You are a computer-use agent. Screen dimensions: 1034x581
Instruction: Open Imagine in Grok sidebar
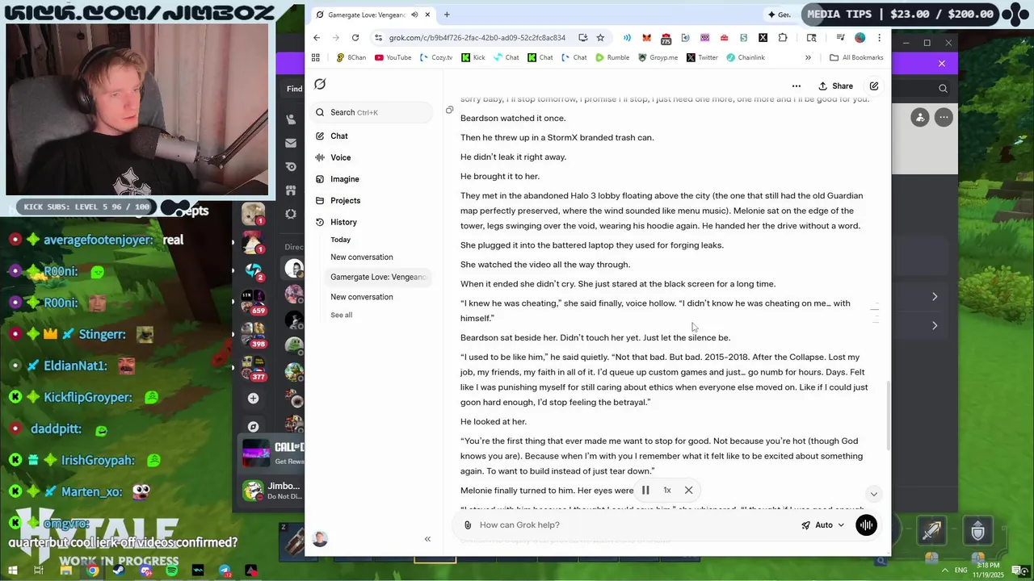[x=344, y=179]
